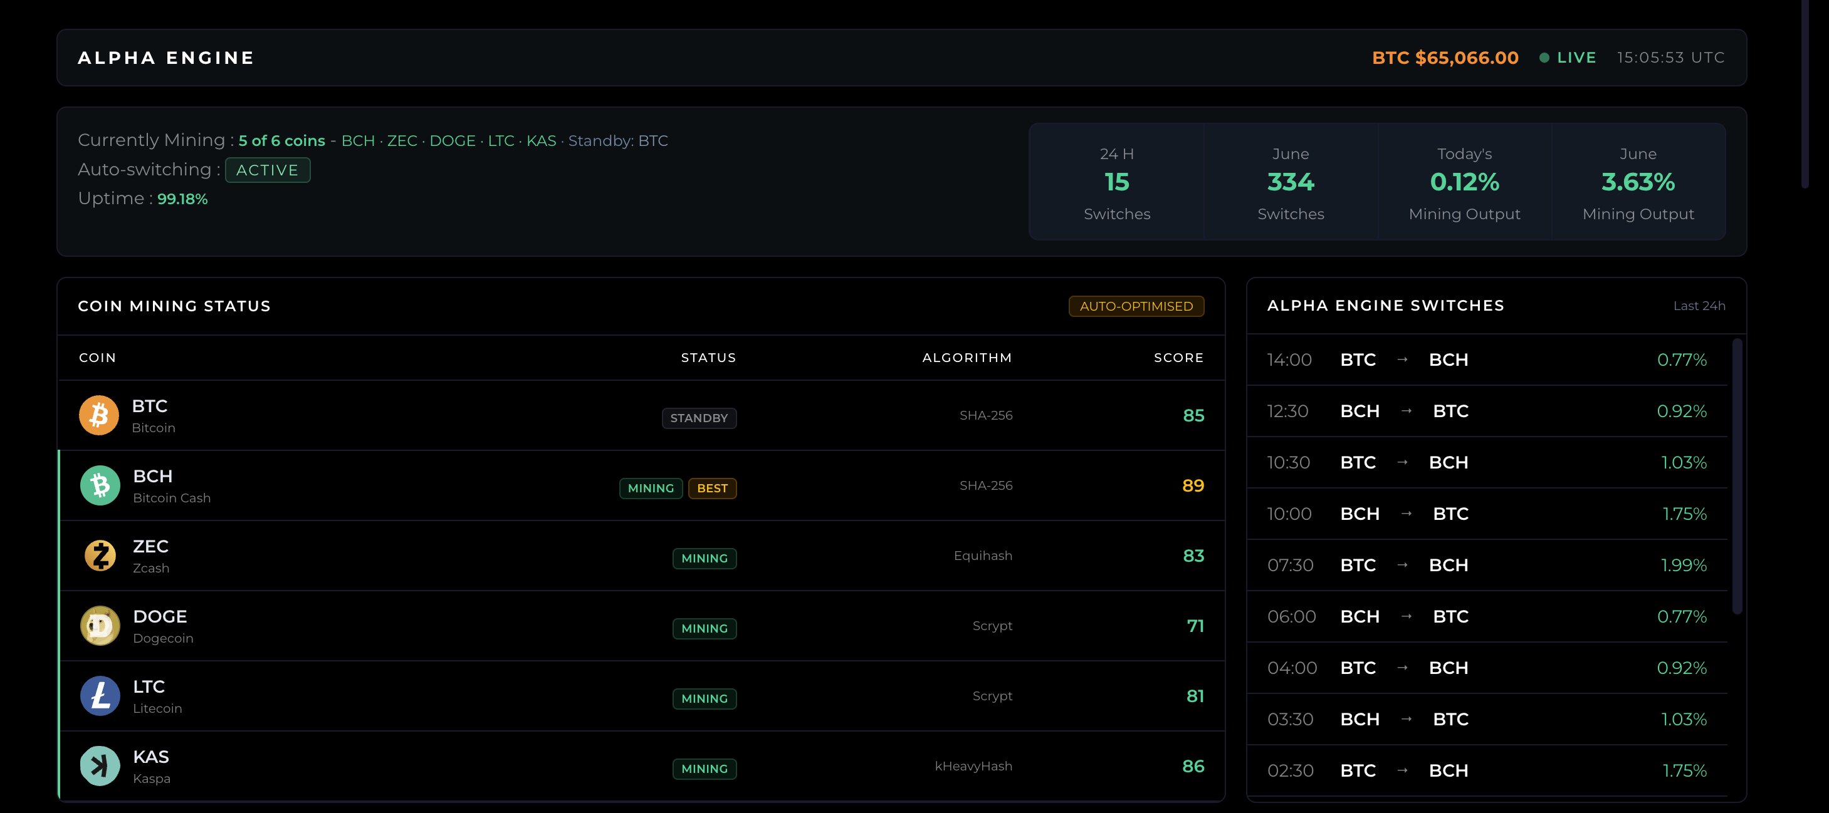Click the Uptime 99.18% value

(182, 199)
